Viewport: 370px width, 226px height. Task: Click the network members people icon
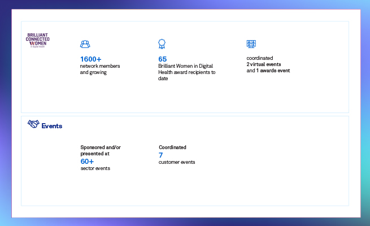click(x=85, y=44)
